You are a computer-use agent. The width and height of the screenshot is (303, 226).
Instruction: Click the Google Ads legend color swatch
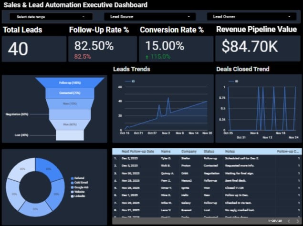click(72, 187)
